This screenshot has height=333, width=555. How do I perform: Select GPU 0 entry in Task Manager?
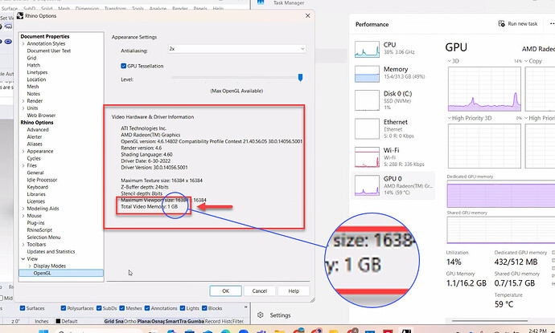tap(393, 185)
